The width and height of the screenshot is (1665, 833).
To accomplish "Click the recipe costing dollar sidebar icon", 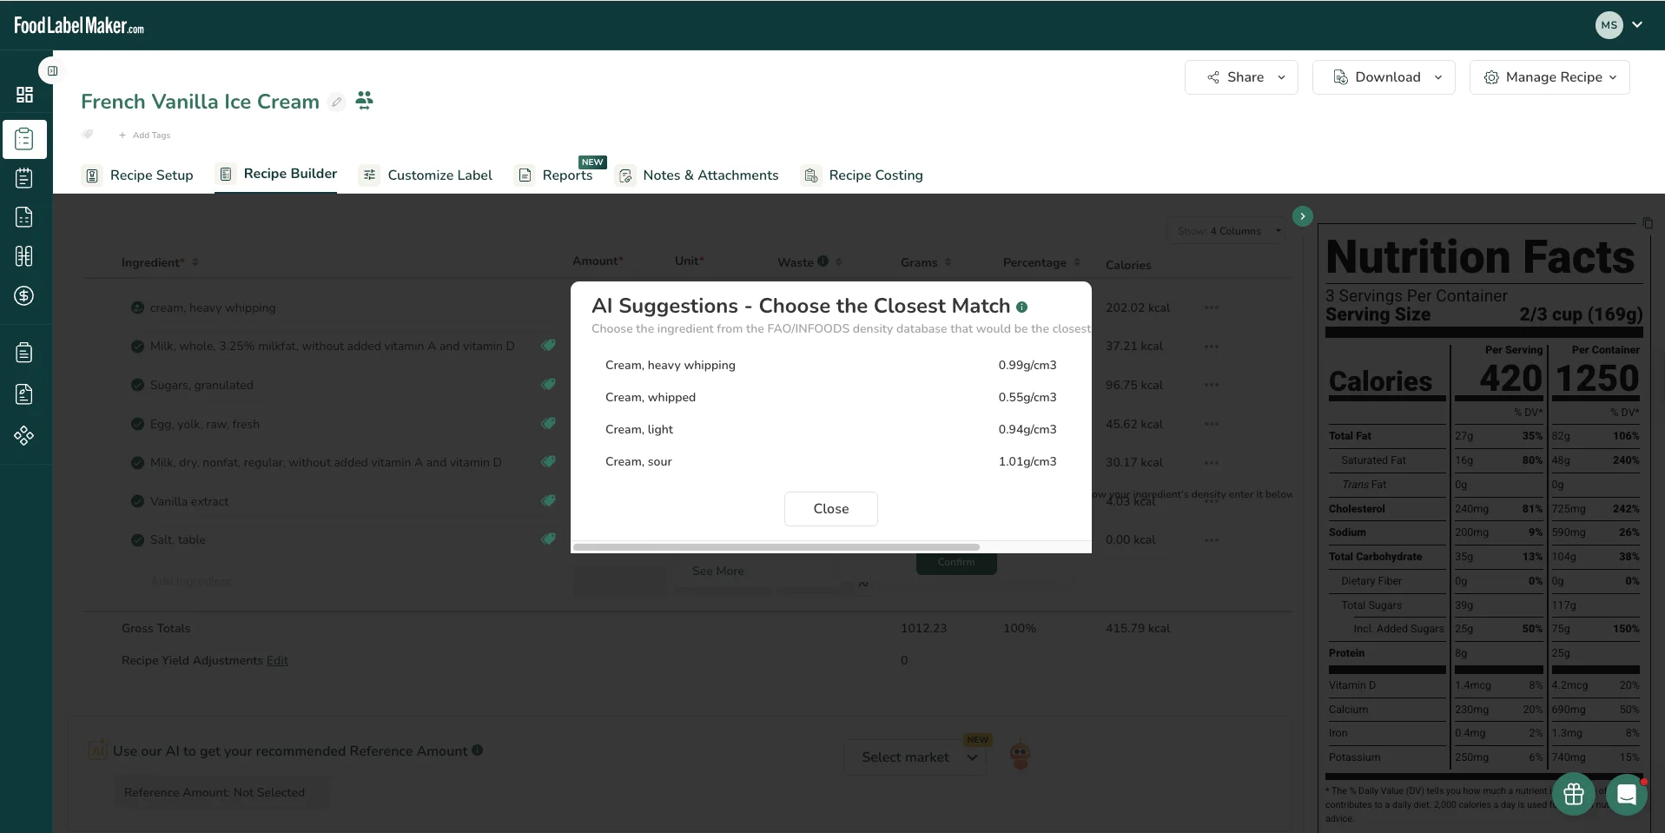I will 24,295.
